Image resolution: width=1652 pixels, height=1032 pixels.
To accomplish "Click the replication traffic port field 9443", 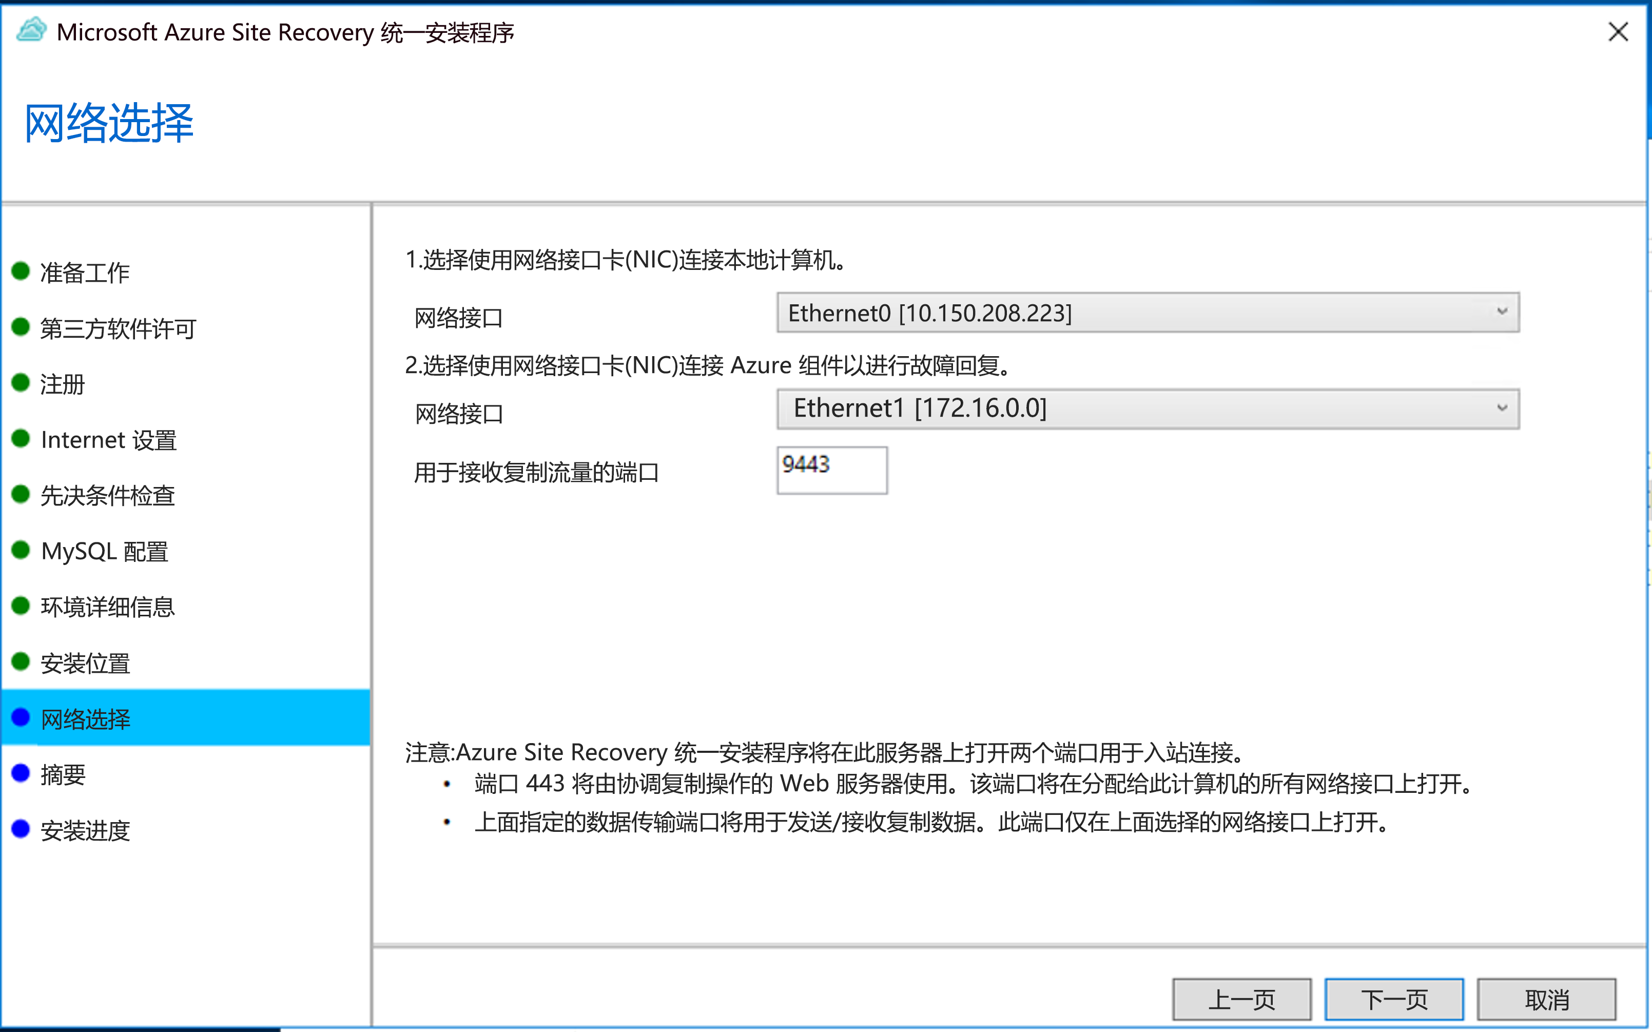I will [x=832, y=470].
